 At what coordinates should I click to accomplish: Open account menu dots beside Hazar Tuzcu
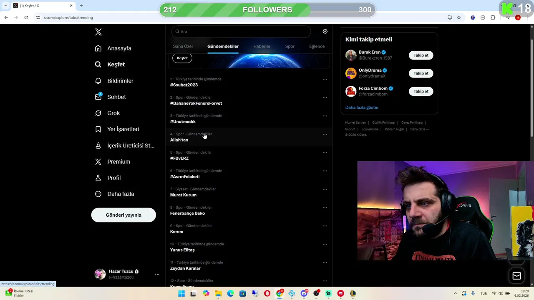pyautogui.click(x=157, y=274)
